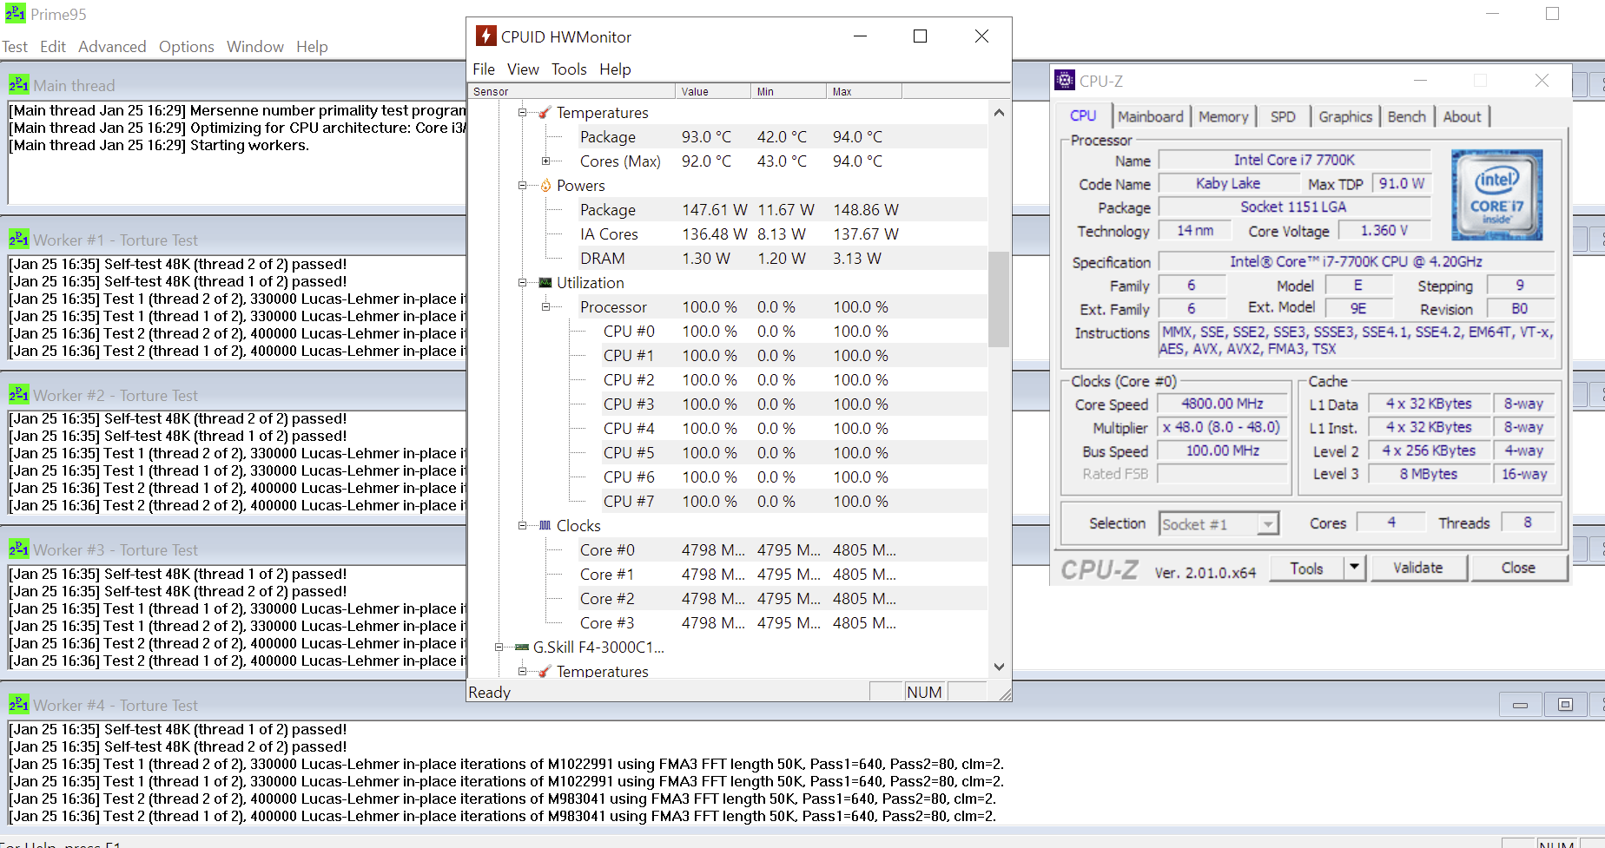Click the Min column header in HWMonitor

point(789,92)
